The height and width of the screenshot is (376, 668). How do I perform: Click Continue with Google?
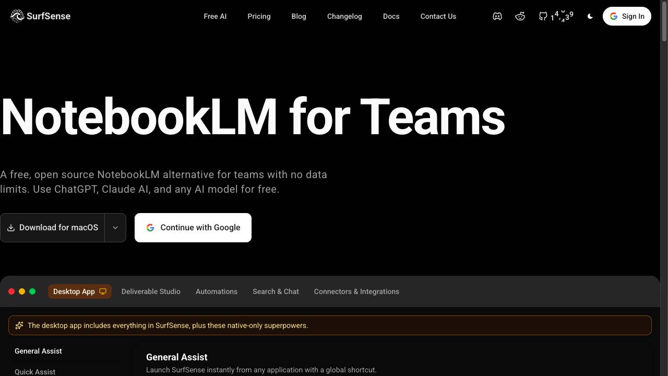pyautogui.click(x=193, y=228)
